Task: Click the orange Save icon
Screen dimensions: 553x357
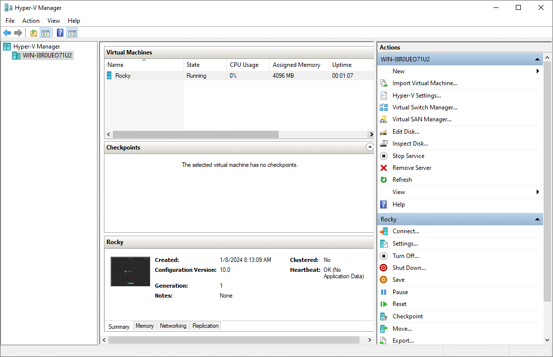Action: tap(384, 280)
